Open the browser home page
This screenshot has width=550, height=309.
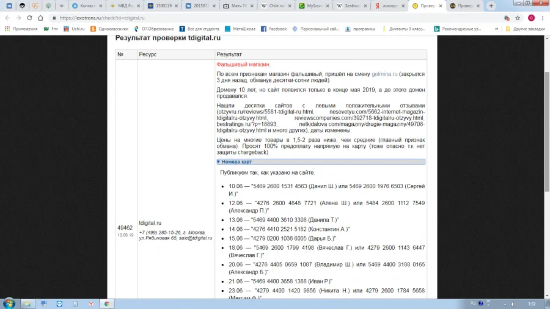pyautogui.click(x=41, y=18)
